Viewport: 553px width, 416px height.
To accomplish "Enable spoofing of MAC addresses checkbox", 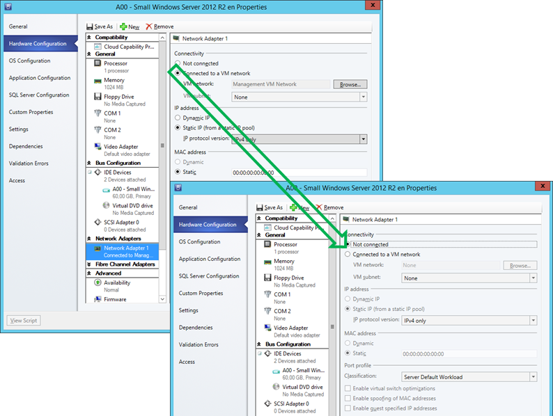I will tap(348, 398).
